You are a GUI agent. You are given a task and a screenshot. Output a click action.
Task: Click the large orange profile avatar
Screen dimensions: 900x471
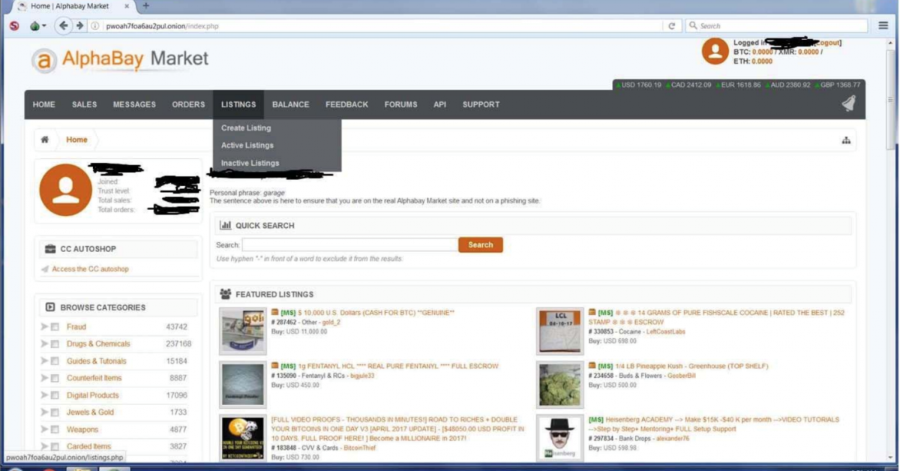pos(66,190)
